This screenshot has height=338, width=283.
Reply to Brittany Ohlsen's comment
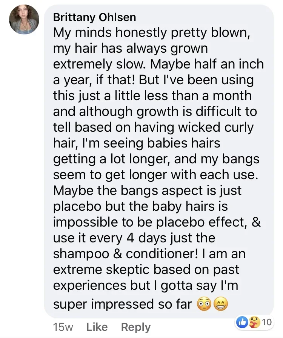coord(135,327)
